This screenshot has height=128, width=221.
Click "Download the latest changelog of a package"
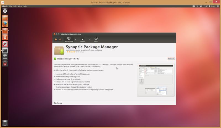click(x=72, y=84)
